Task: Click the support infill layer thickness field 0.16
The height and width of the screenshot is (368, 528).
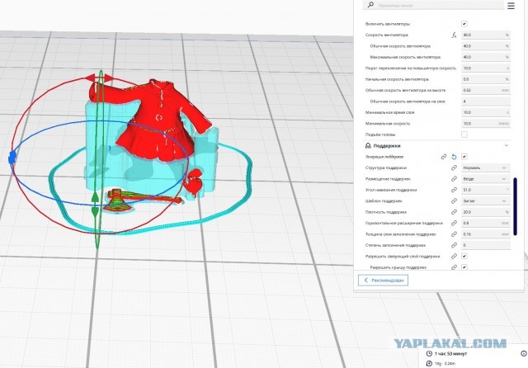Action: point(486,234)
